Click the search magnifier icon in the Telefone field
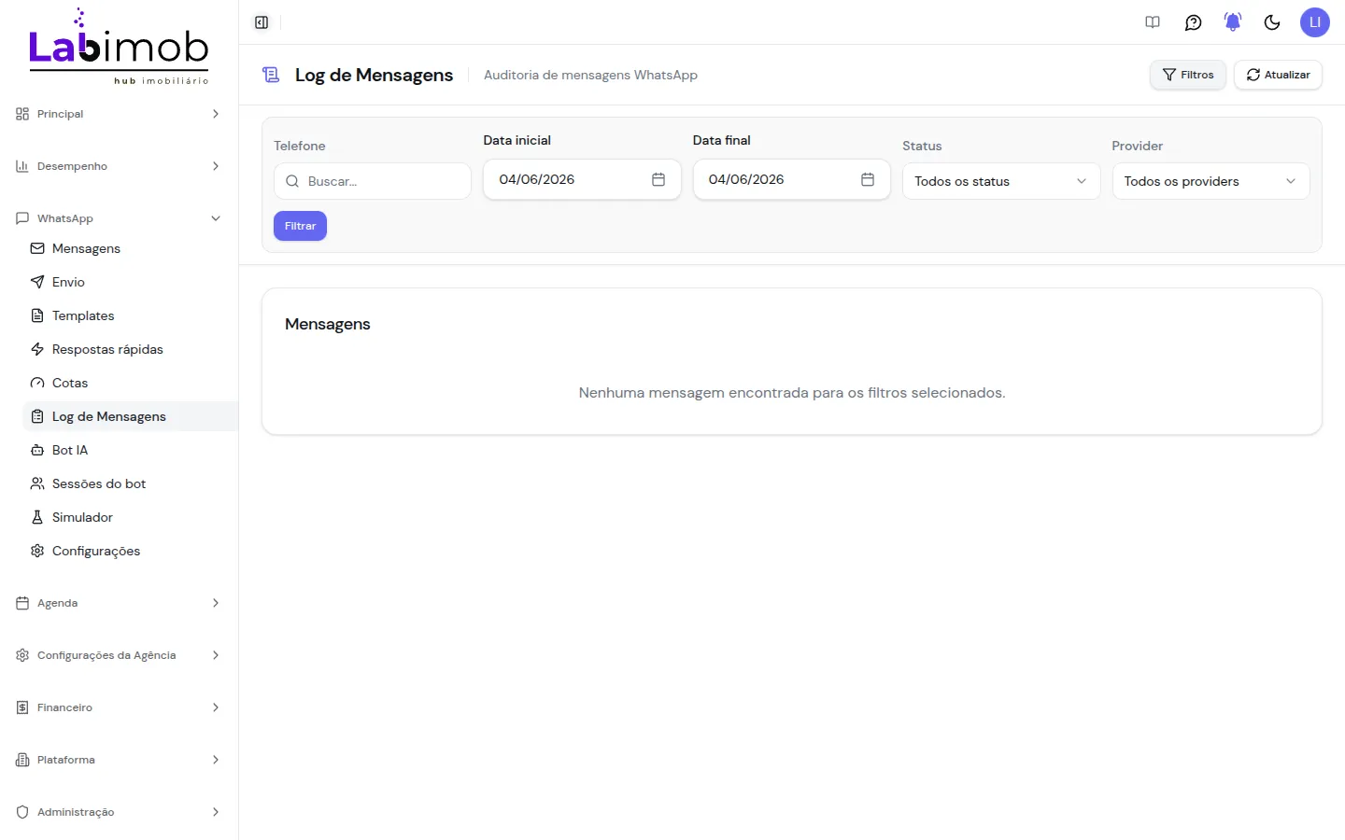1345x840 pixels. coord(292,181)
